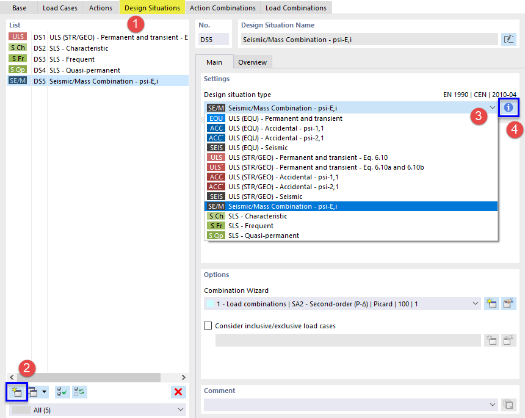Image resolution: width=525 pixels, height=418 pixels.
Task: Select DS5 Seismic/Mass Combination in the list
Action: pyautogui.click(x=98, y=81)
